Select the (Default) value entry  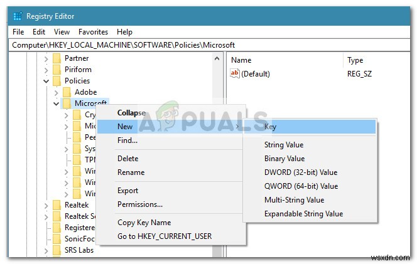256,74
